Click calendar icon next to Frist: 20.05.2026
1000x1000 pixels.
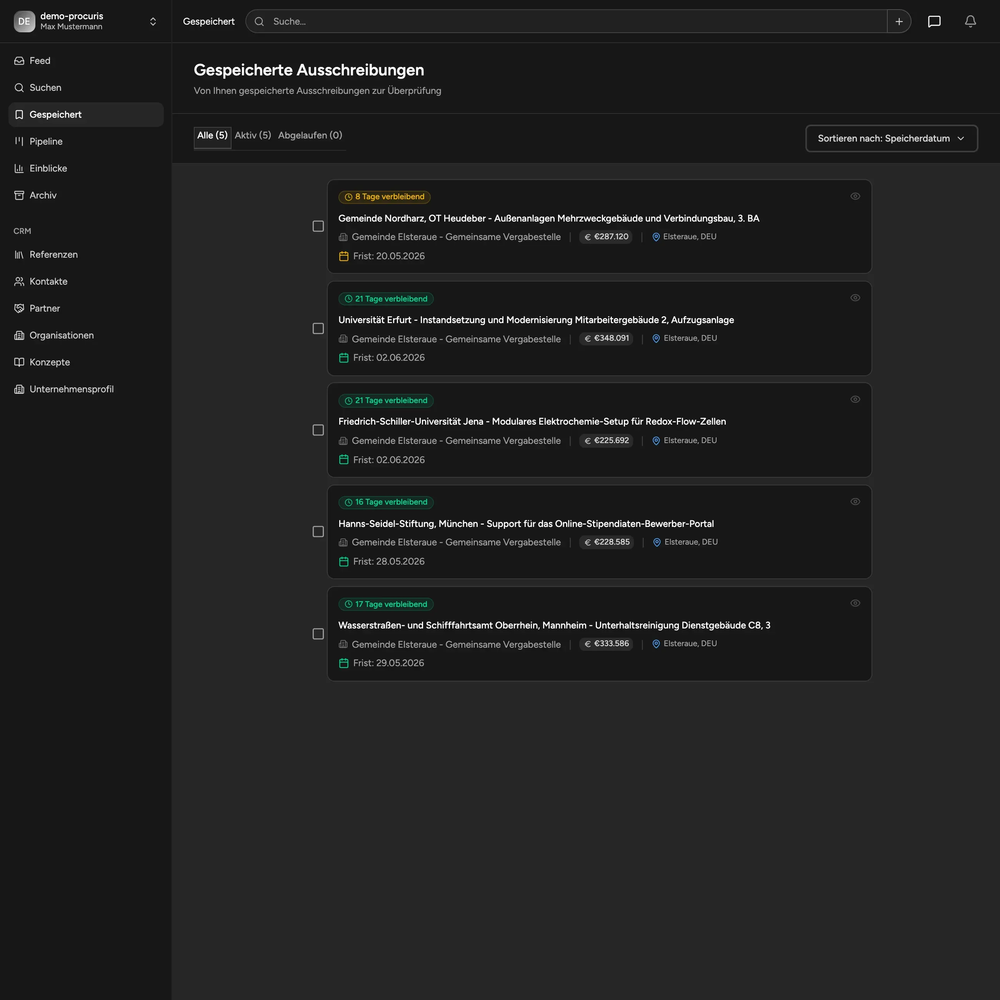[x=344, y=256]
